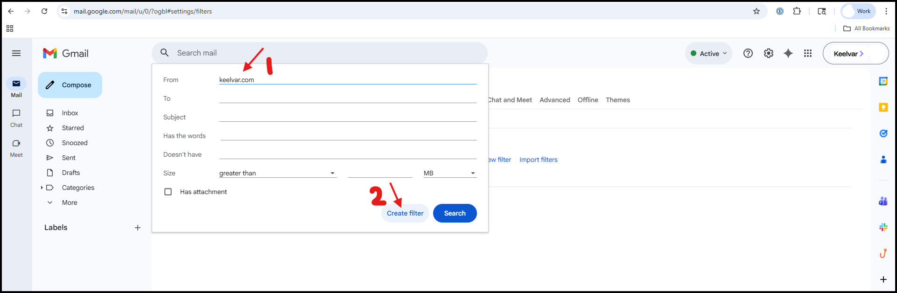Image resolution: width=897 pixels, height=293 pixels.
Task: Open Google Calendar in the side panel
Action: point(883,81)
